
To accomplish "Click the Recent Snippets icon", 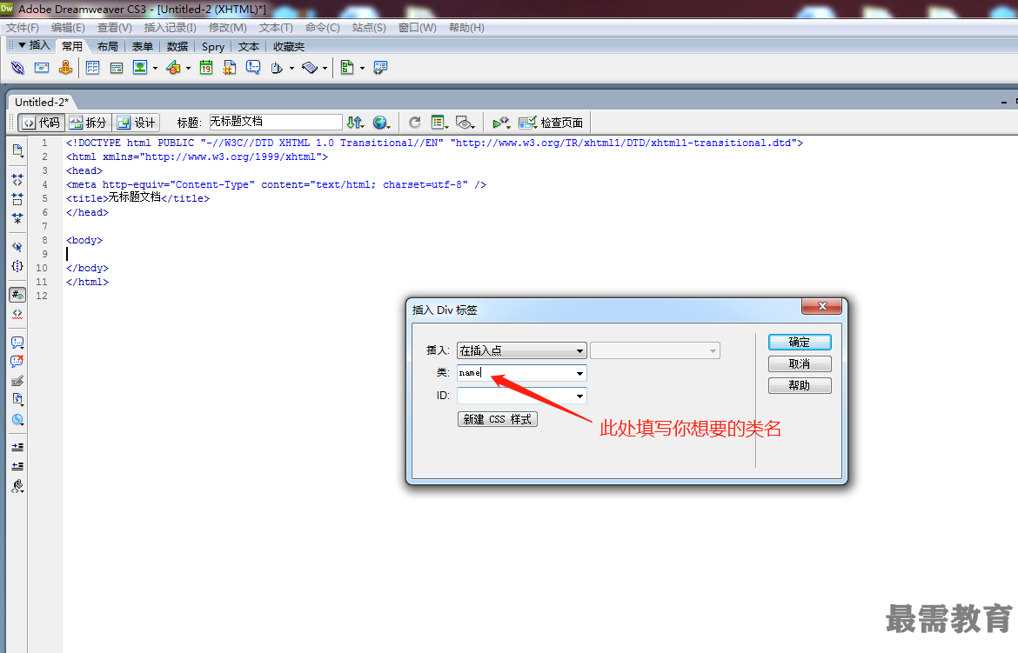I will pyautogui.click(x=17, y=399).
